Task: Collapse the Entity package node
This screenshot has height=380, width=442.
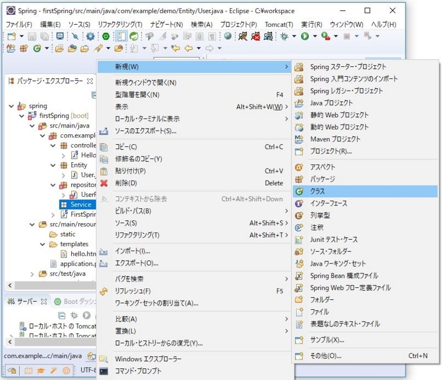Action: [x=52, y=165]
